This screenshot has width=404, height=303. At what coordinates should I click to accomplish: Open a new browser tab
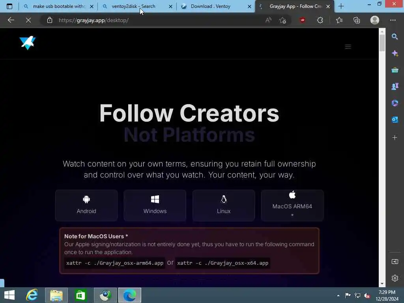(341, 6)
